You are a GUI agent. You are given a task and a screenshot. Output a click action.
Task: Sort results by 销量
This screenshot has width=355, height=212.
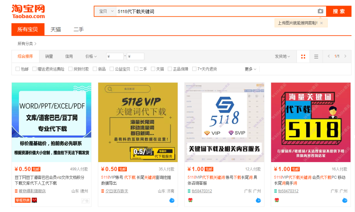[49, 57]
